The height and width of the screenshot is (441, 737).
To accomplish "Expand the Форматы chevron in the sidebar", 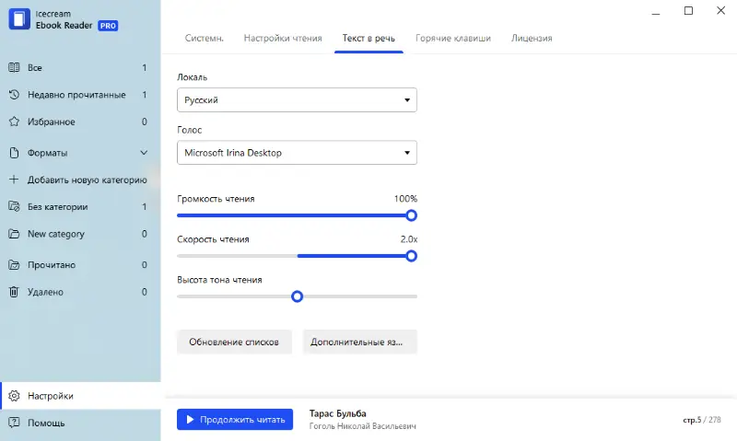I will 144,153.
